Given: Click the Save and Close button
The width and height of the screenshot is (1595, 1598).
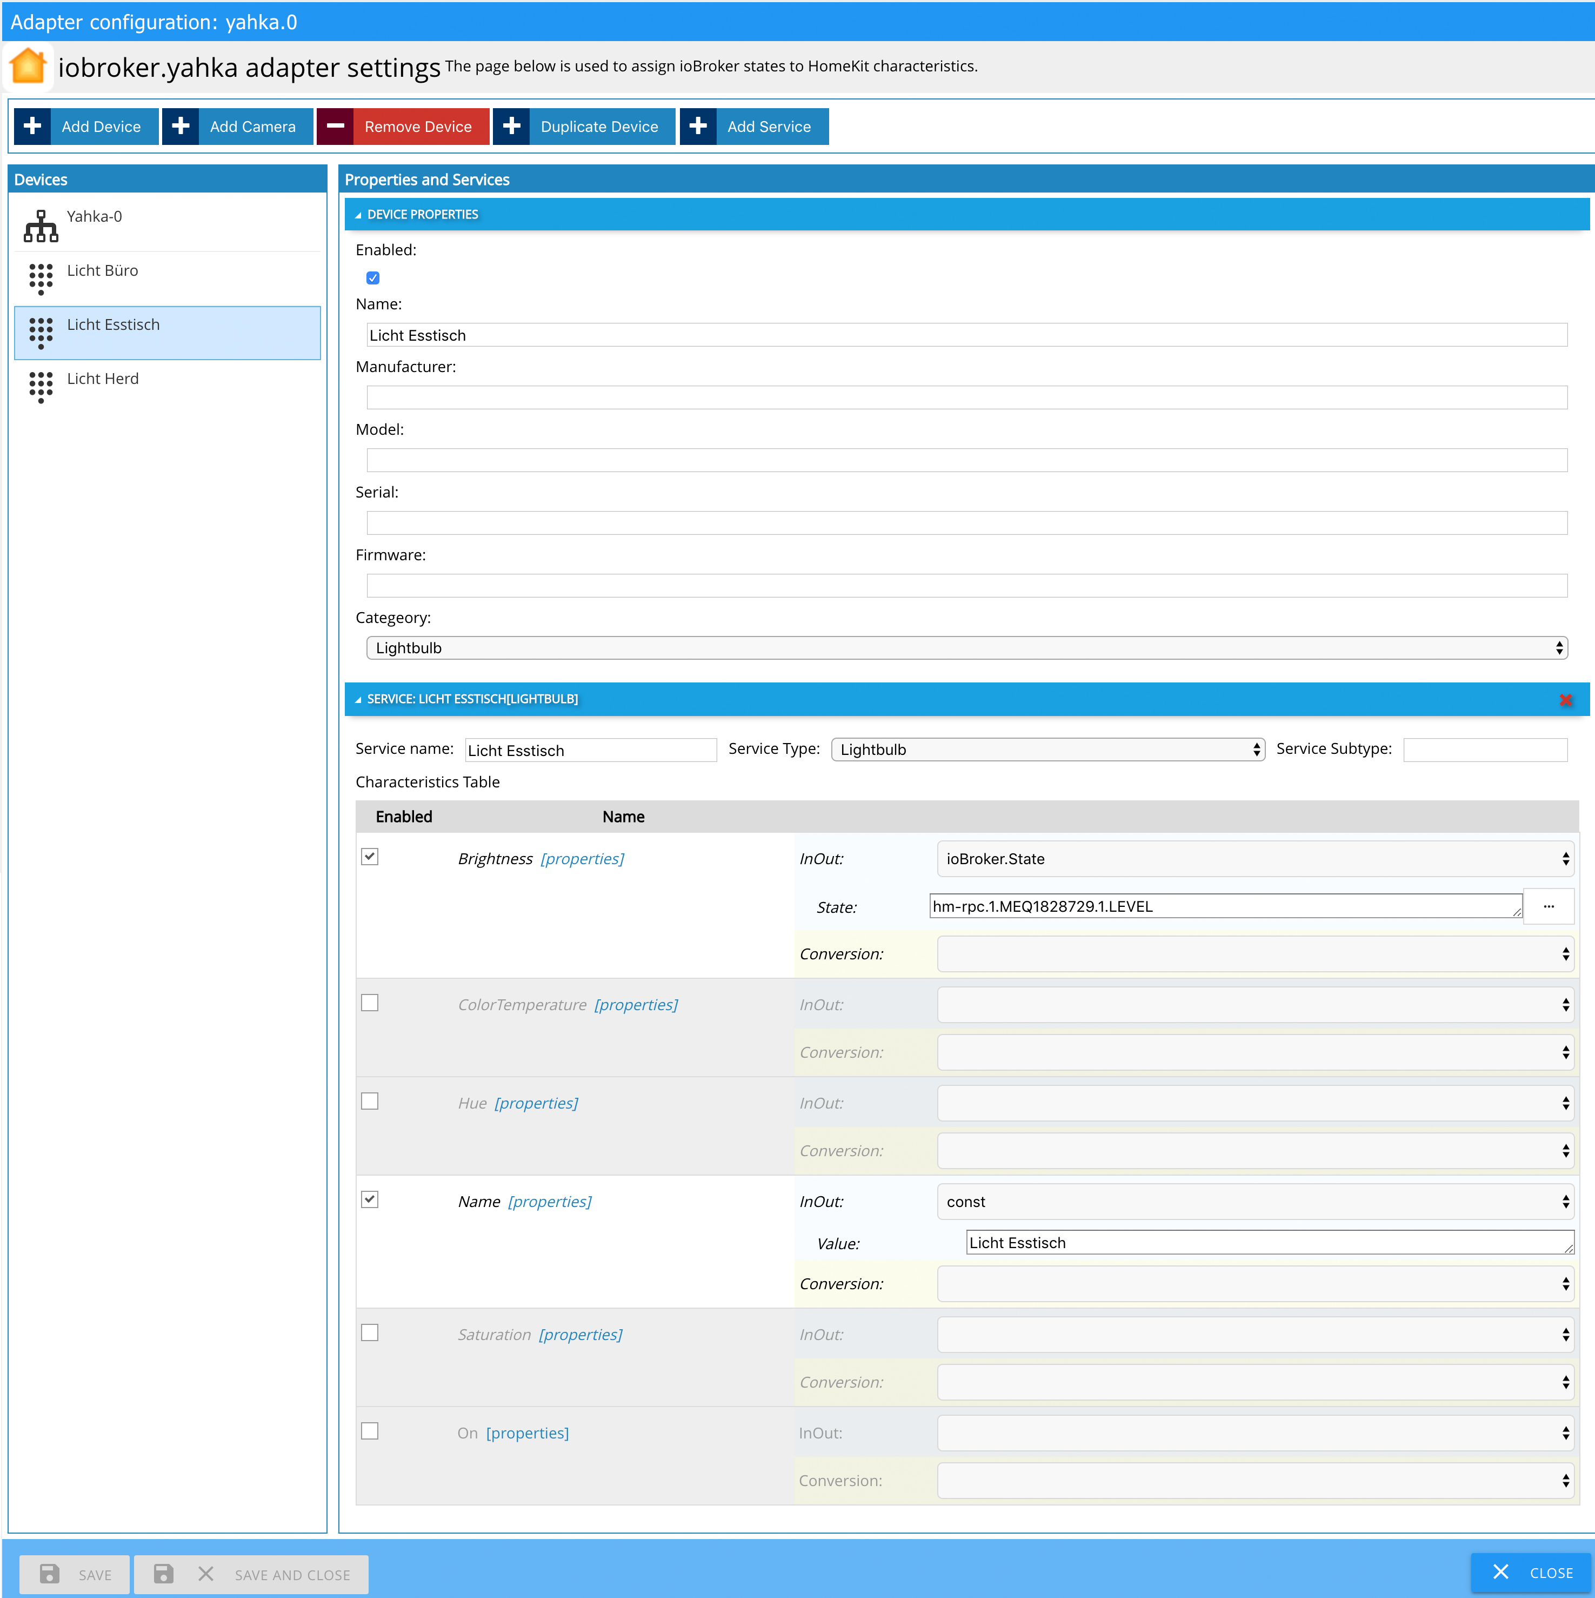Looking at the screenshot, I should point(251,1574).
